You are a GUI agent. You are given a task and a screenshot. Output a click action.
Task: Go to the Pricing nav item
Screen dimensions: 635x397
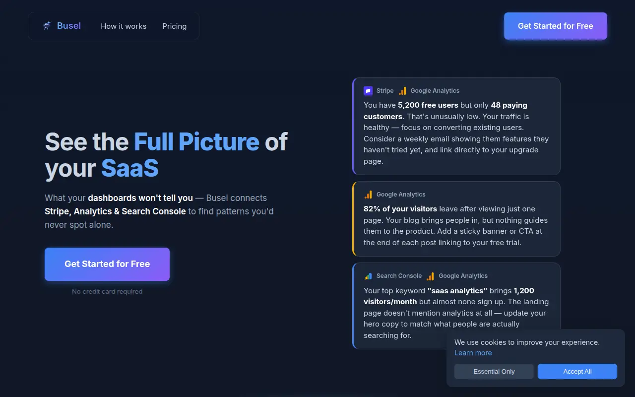pyautogui.click(x=175, y=26)
